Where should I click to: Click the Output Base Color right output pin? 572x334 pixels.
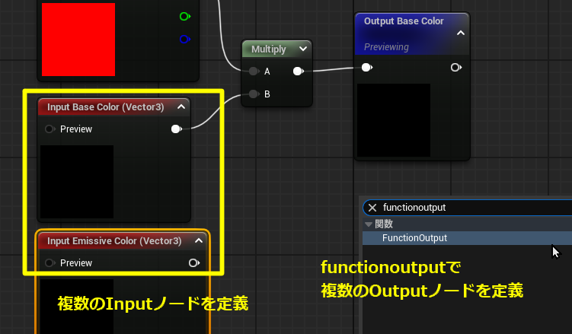pyautogui.click(x=456, y=68)
